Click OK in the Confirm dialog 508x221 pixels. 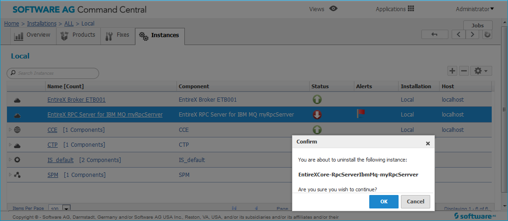[x=384, y=201]
